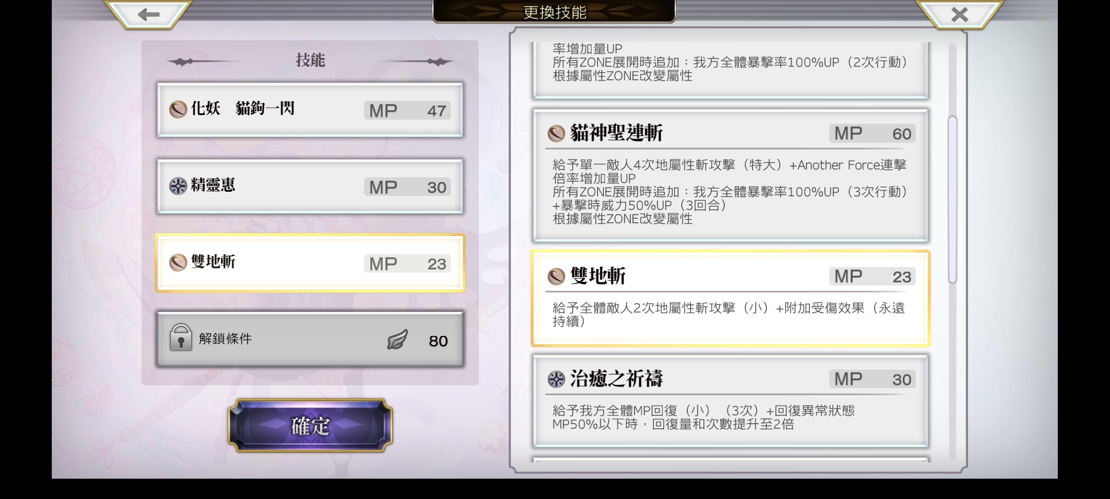Select the 化妖 貓鉤一閃 skill slot
The image size is (1110, 499).
[x=310, y=110]
